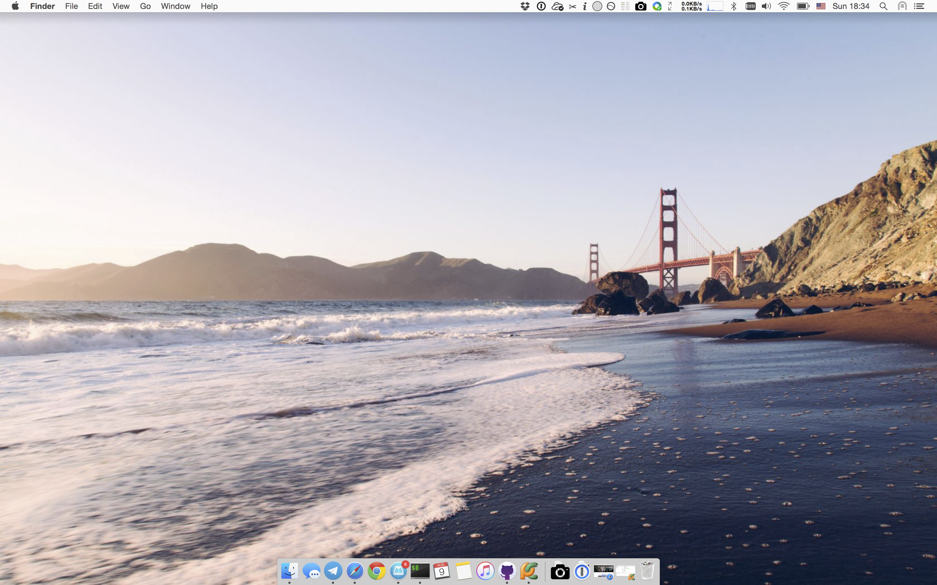Click the 1Password menu bar icon
The width and height of the screenshot is (937, 585).
click(x=541, y=6)
